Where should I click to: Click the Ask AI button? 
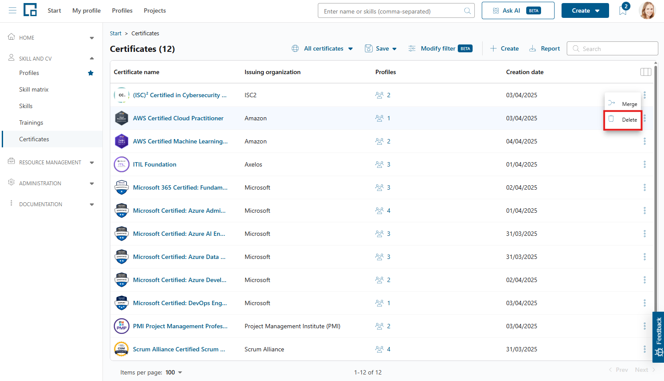[518, 10]
